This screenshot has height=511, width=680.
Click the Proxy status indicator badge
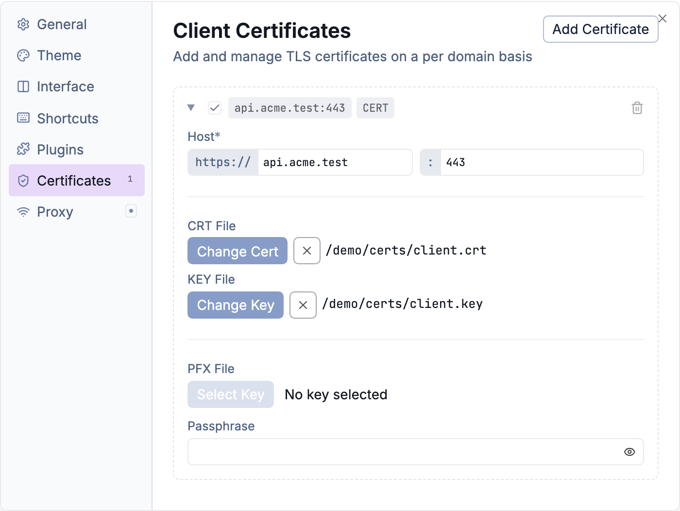131,211
